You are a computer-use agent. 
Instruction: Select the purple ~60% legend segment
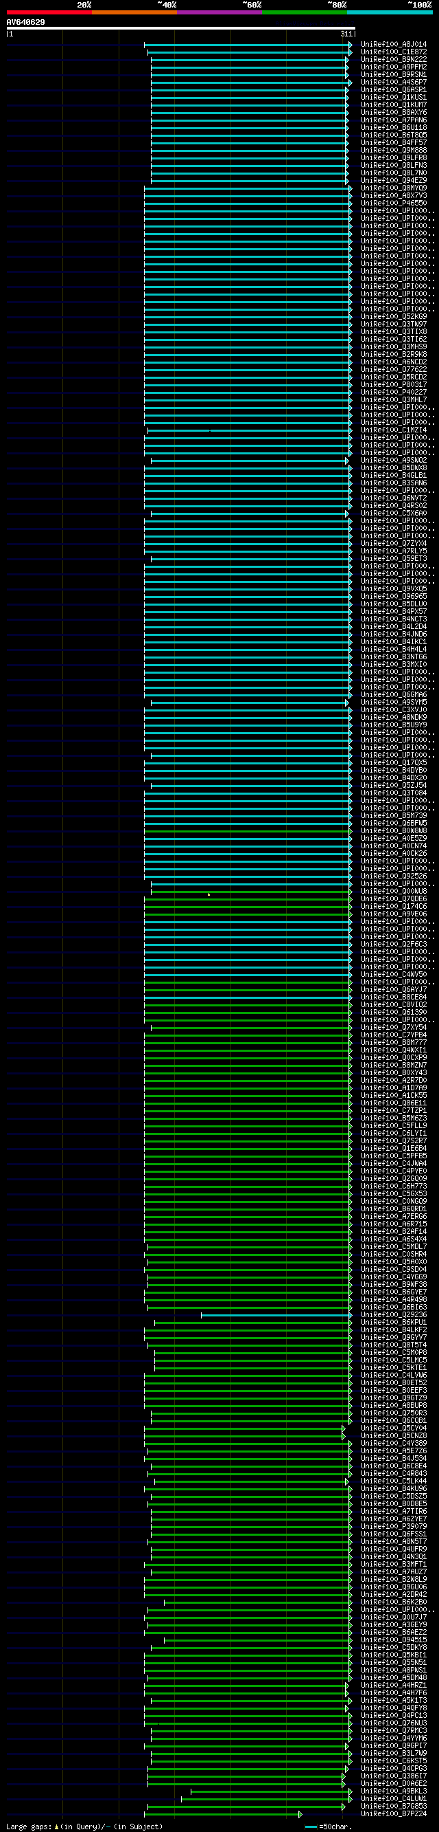219,12
